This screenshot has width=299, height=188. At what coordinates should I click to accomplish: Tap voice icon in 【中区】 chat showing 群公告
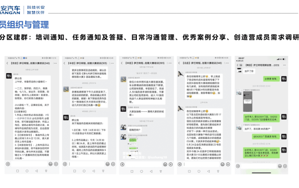click(x=65, y=164)
